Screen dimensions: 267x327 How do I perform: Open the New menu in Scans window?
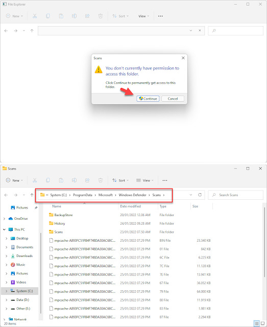point(14,180)
